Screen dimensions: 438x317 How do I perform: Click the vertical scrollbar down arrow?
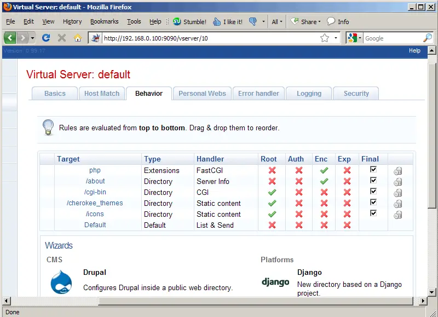(x=432, y=292)
